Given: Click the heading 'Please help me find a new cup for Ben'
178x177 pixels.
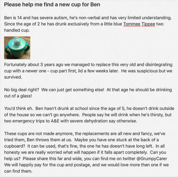Looking at the screenshot, I should click(x=52, y=5).
